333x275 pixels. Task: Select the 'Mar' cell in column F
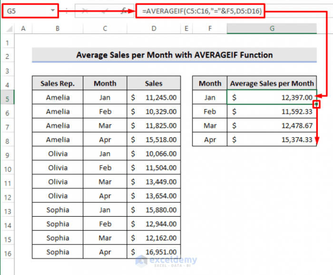point(210,125)
